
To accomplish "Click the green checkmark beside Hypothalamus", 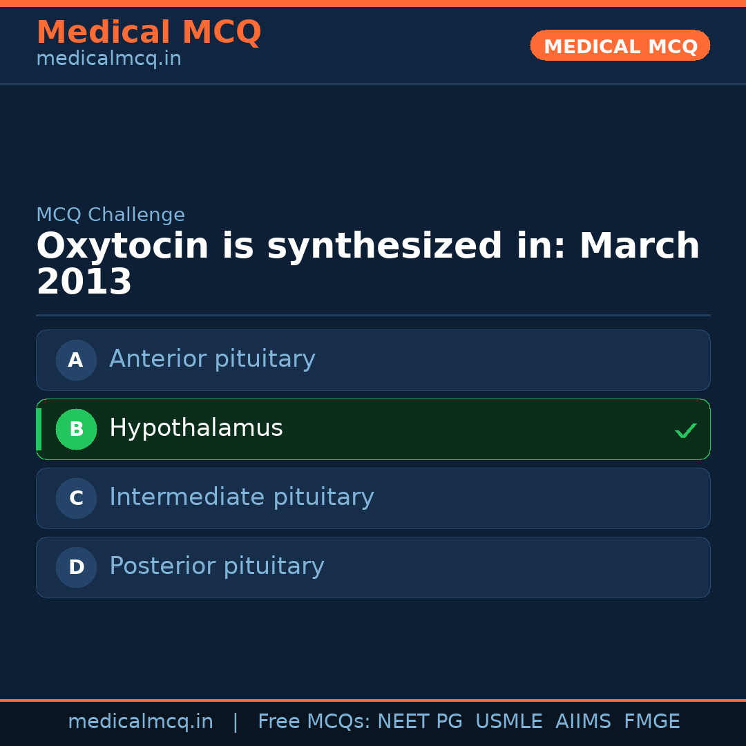I will (x=685, y=430).
